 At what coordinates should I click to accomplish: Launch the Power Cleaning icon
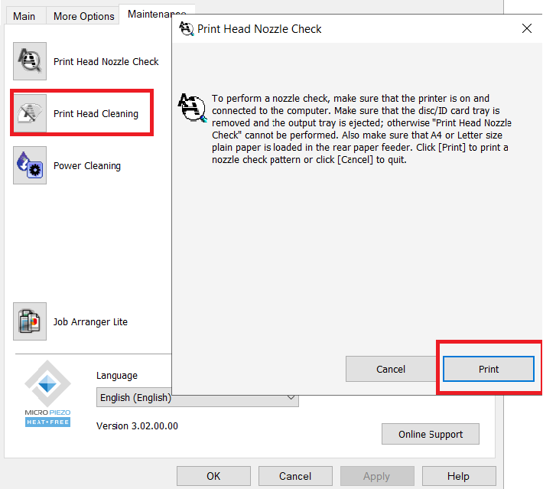pyautogui.click(x=30, y=165)
